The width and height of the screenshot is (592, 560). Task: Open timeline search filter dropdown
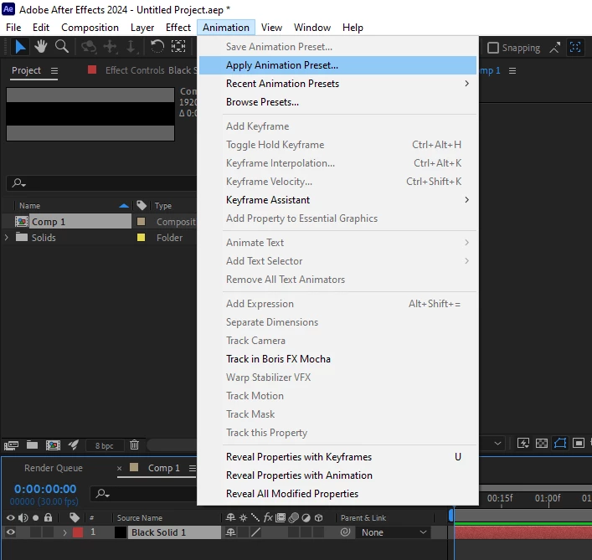(102, 494)
